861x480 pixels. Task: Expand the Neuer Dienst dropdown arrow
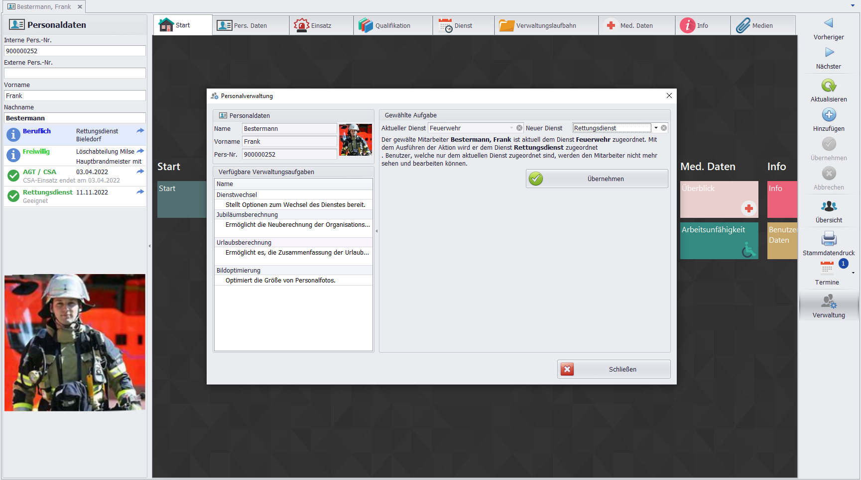pyautogui.click(x=656, y=128)
